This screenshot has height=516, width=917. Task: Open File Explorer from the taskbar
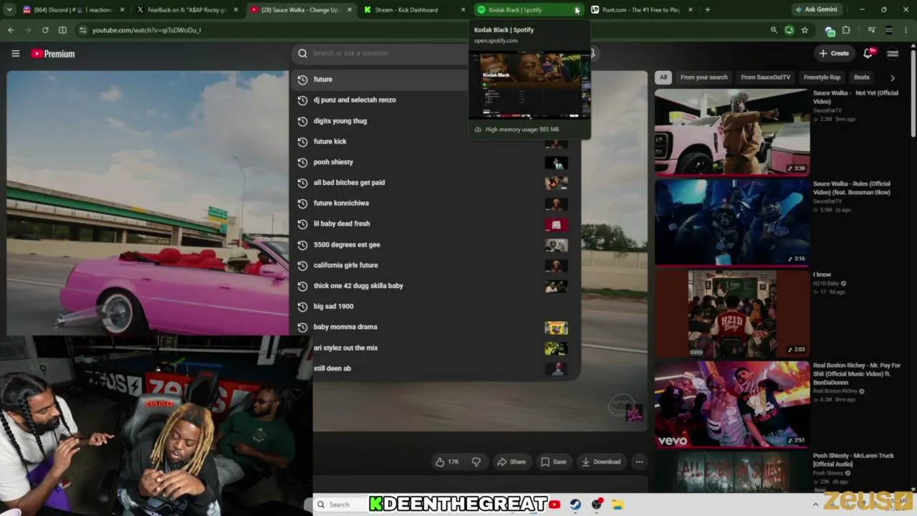[x=618, y=505]
